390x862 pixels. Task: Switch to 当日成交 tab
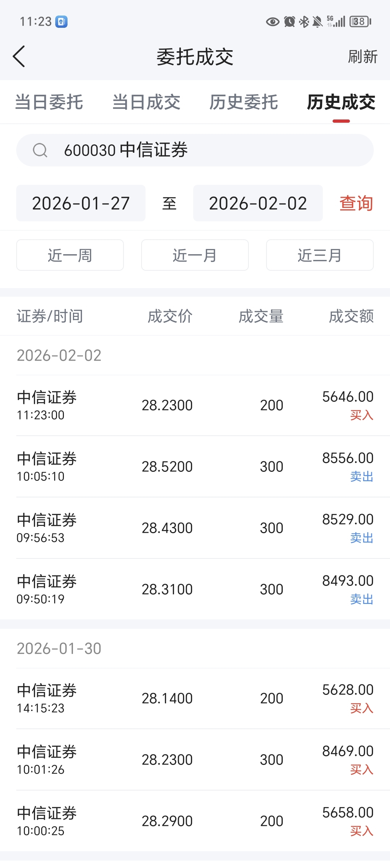click(x=146, y=102)
